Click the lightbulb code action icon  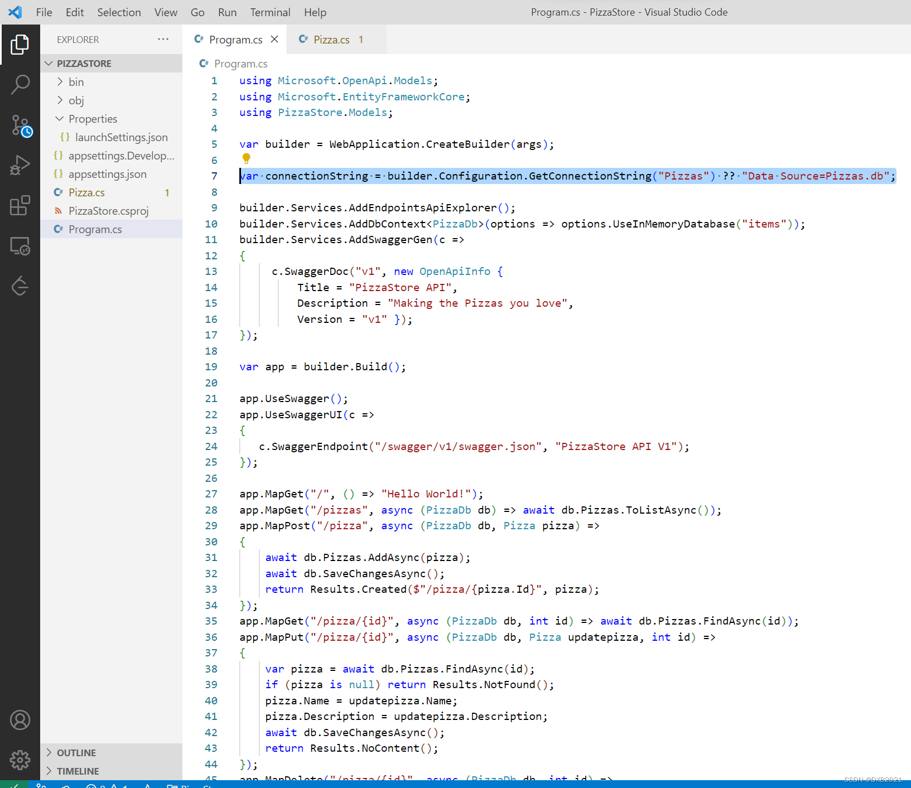tap(246, 158)
